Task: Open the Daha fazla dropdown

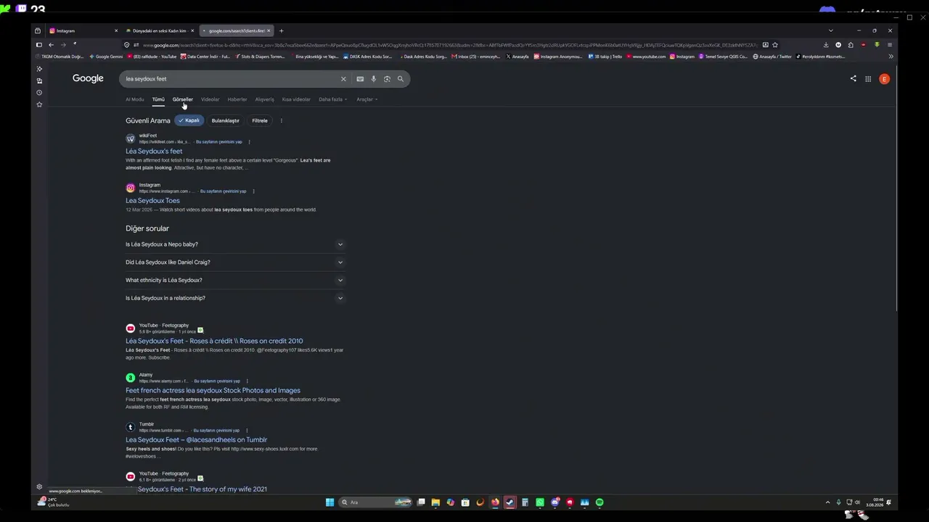Action: tap(332, 99)
